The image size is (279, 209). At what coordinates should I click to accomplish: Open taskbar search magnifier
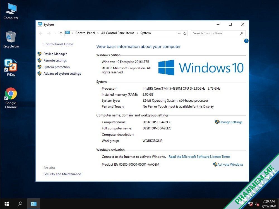tap(20, 204)
